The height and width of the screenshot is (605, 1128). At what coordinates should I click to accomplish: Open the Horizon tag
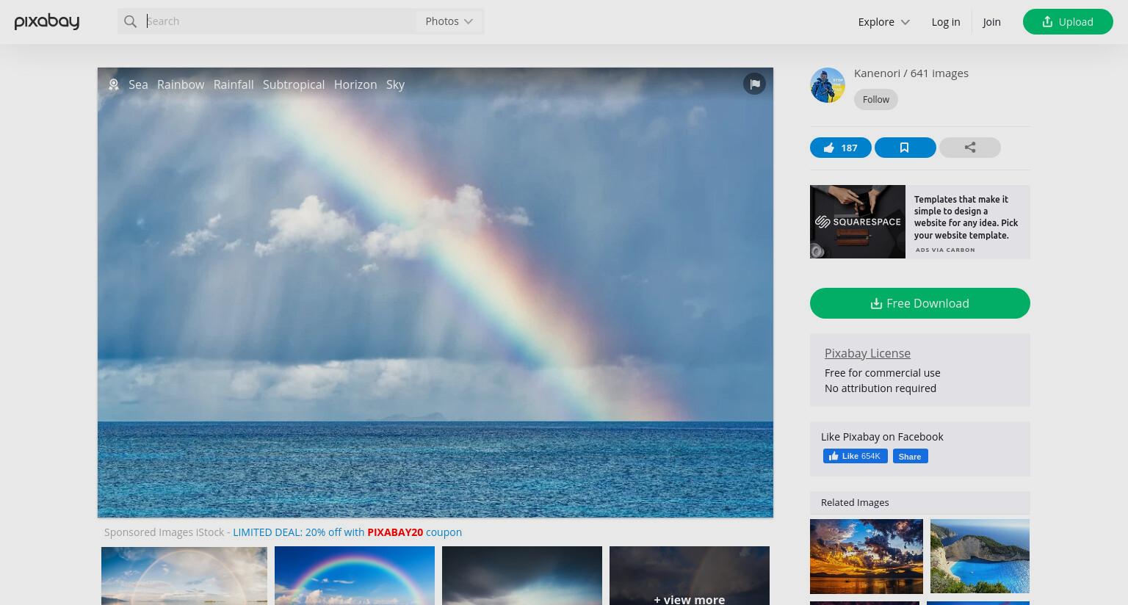pos(355,84)
